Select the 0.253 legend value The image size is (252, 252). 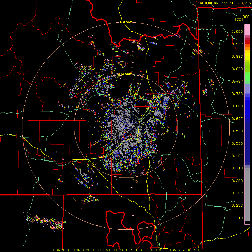[237, 206]
